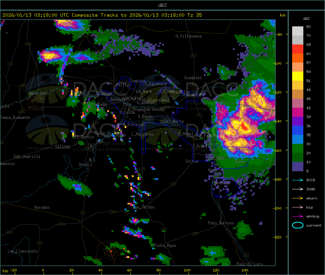Pick the bright yellow 51-54 dBZ swatch
Screen dimensions: 325x275
[298, 76]
